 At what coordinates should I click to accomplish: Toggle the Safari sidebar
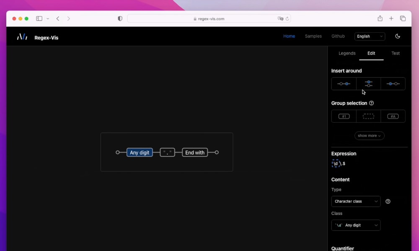38,18
